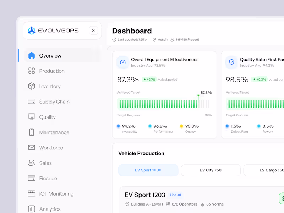Select the EV Sport 1000 tab
The height and width of the screenshot is (213, 284).
click(x=148, y=170)
